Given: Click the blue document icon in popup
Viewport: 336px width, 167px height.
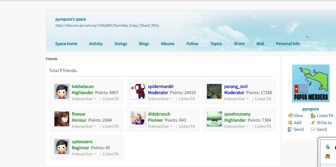Looking at the screenshot, I should coord(328,147).
